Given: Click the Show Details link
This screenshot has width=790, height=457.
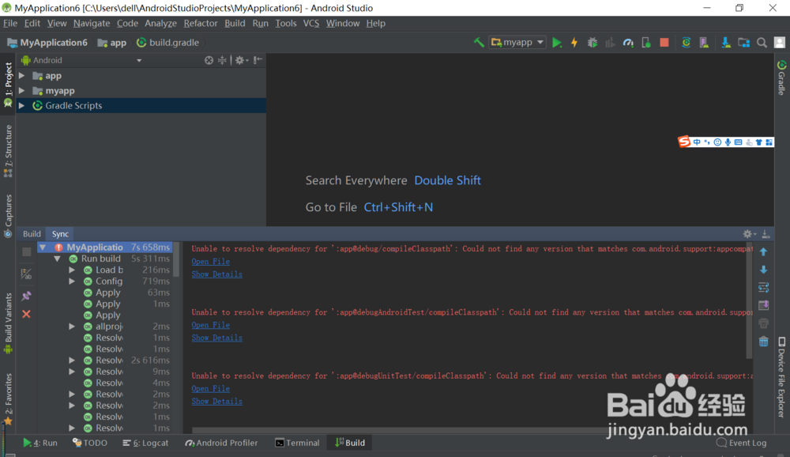Looking at the screenshot, I should [x=216, y=274].
